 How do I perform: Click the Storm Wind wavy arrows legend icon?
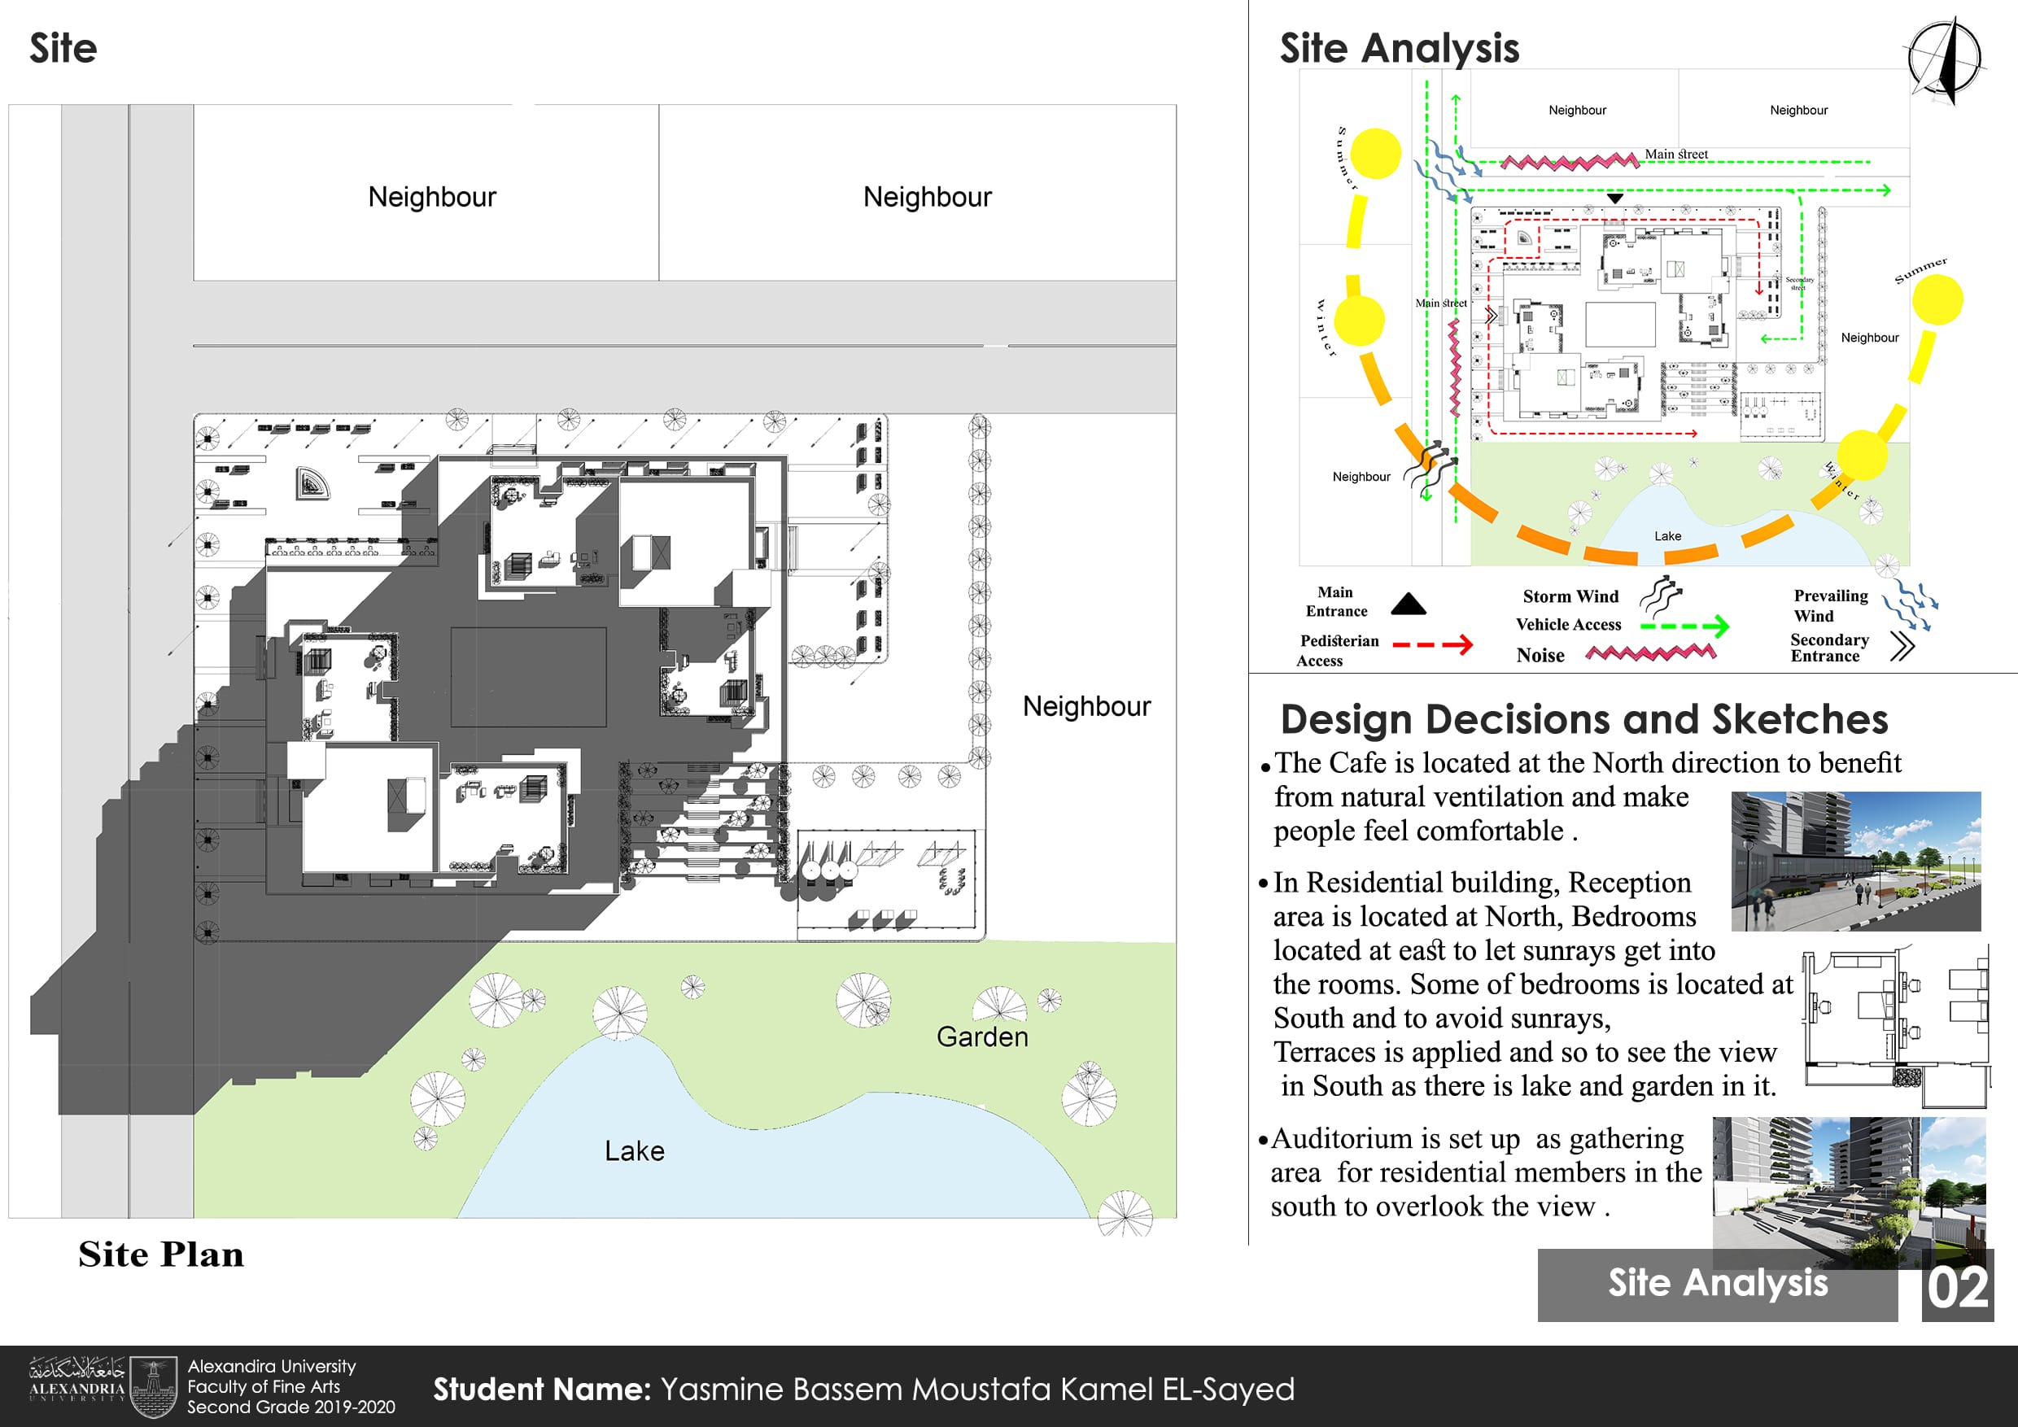(x=1660, y=596)
